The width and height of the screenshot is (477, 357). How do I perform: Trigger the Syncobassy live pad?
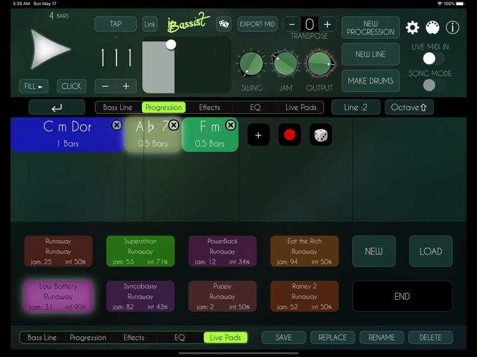click(x=141, y=296)
